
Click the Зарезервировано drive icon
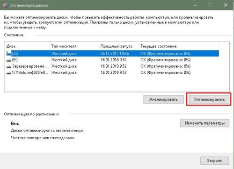point(8,67)
